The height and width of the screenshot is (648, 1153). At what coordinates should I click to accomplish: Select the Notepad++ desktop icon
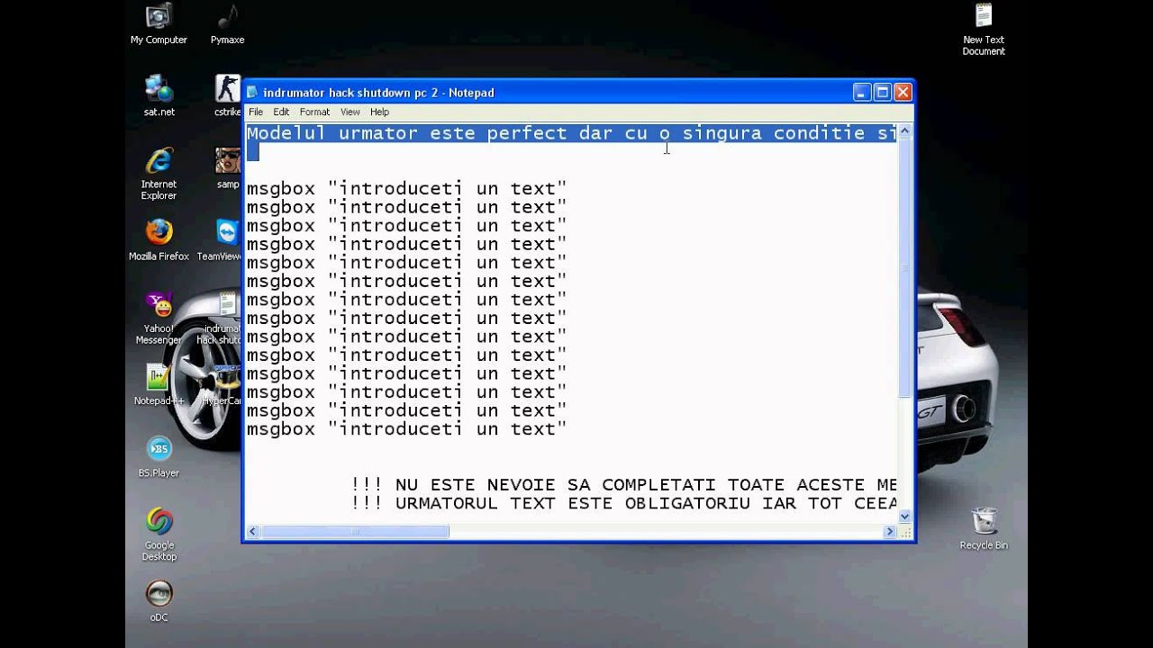coord(159,384)
